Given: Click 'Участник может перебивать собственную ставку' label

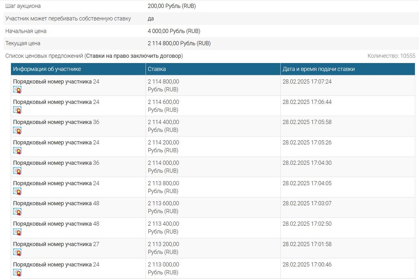Looking at the screenshot, I should 68,18.
